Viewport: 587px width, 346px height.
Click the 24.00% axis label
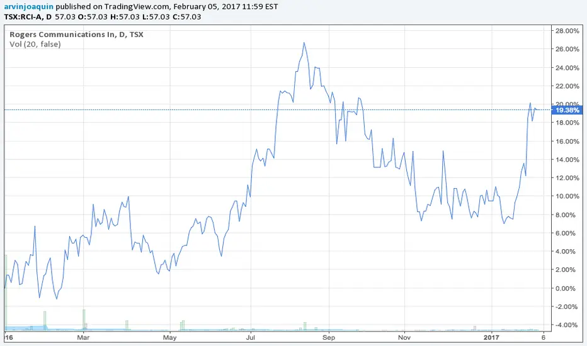(567, 68)
